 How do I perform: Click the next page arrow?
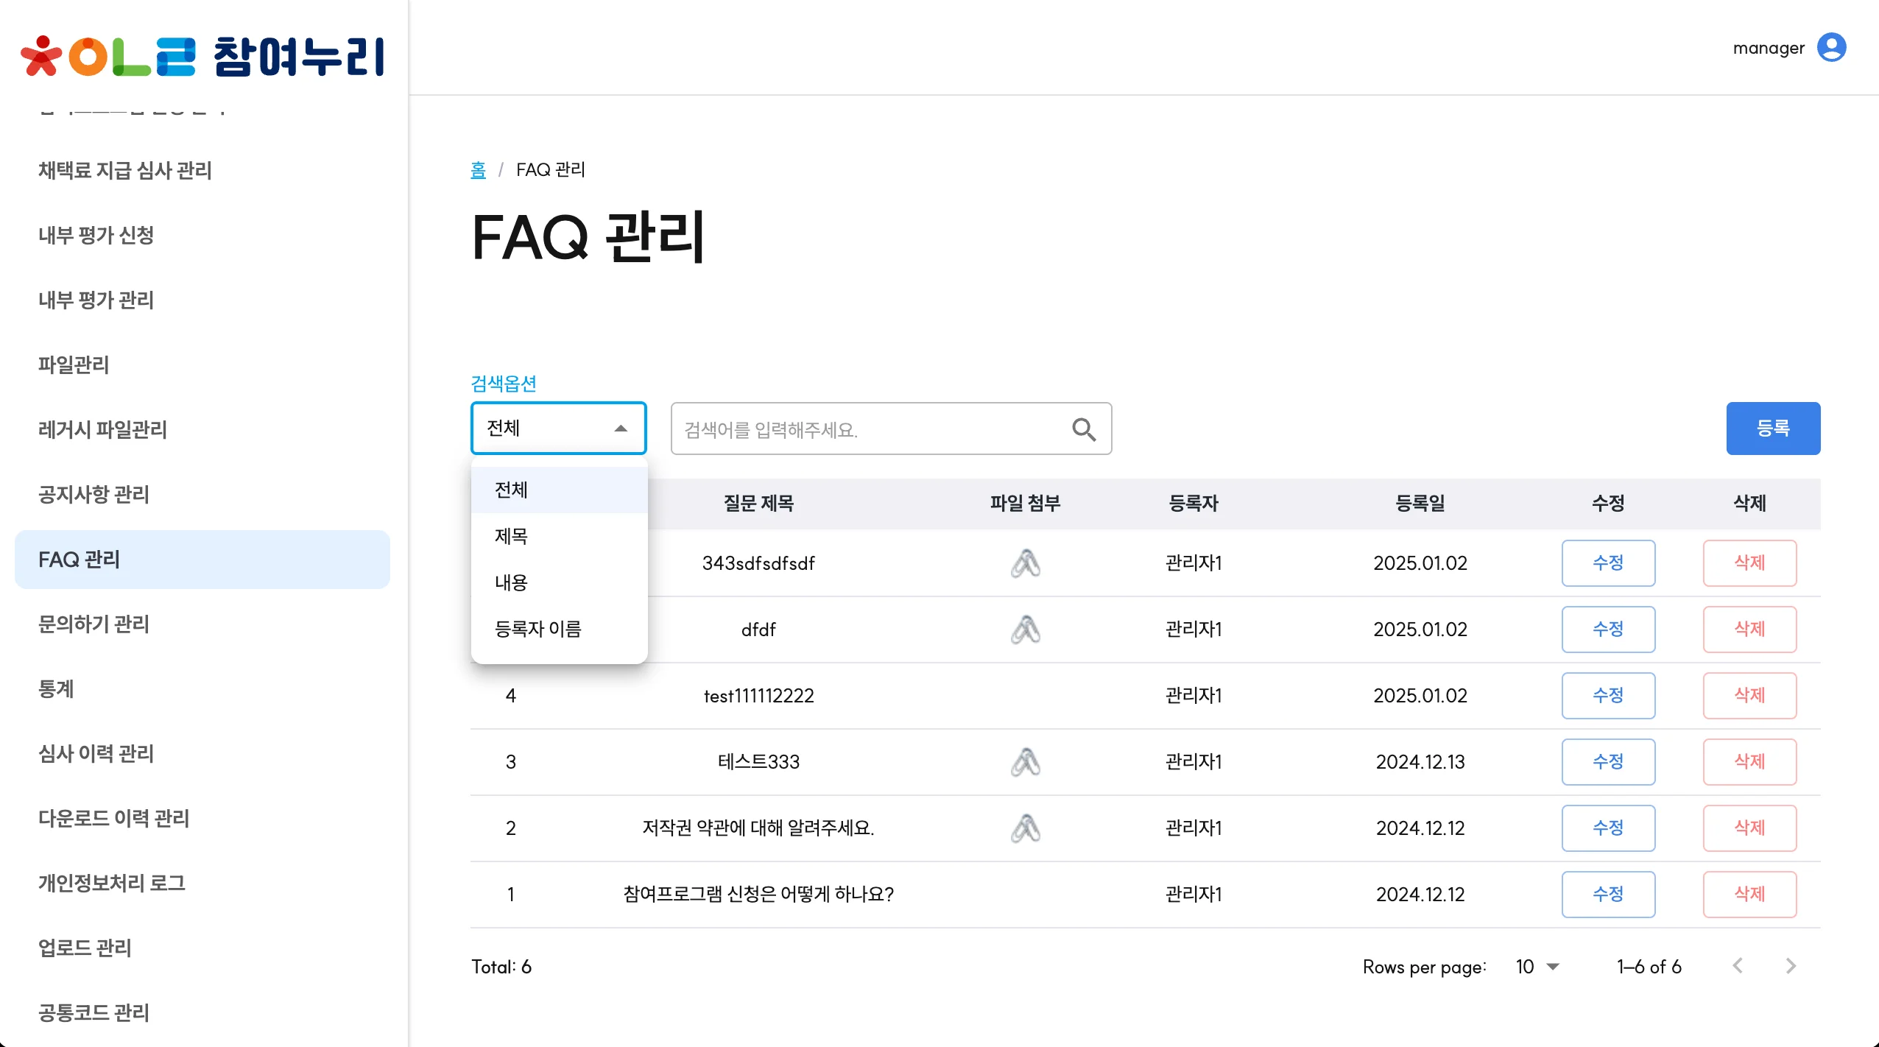tap(1792, 966)
